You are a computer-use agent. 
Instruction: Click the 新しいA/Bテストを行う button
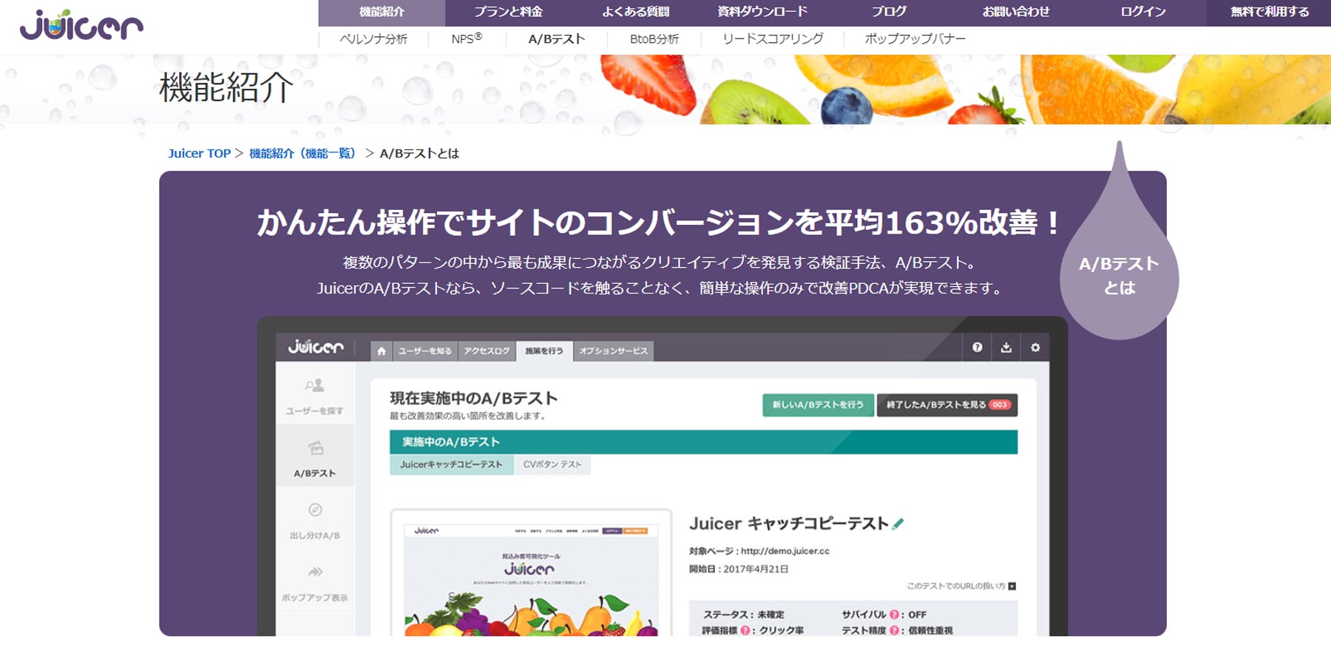tap(818, 405)
